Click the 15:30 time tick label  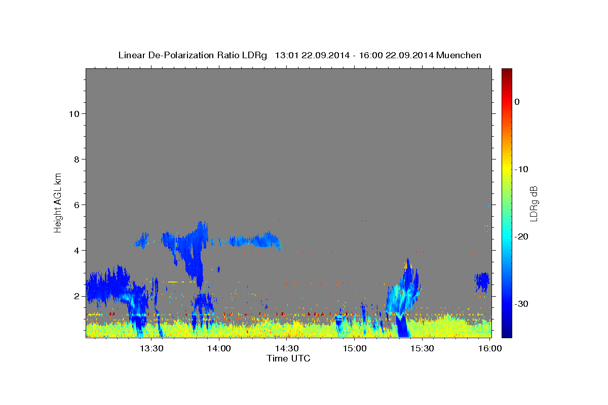point(423,348)
